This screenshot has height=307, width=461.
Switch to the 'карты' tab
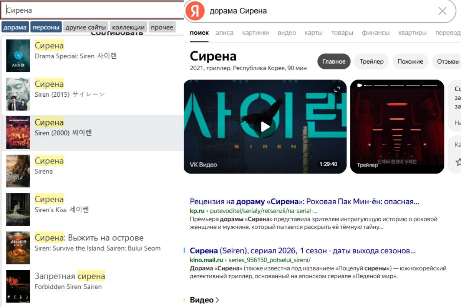(x=313, y=33)
